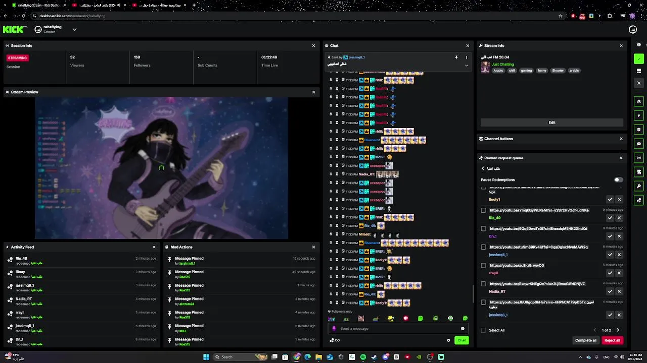Click the broadcast signal icon in right sidebar
The image size is (647, 363).
(639, 158)
